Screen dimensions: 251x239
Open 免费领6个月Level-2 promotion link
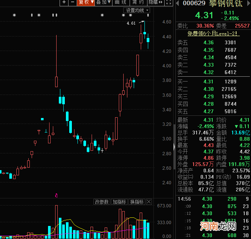pos(213,34)
